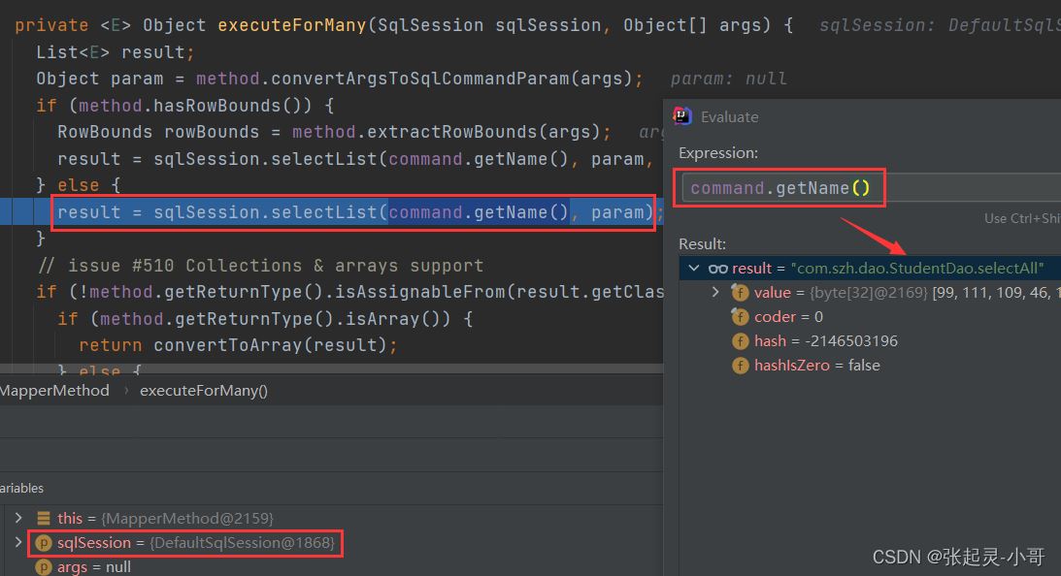Click 'List<E> result;' declaration line
The image size is (1061, 576).
pyautogui.click(x=116, y=52)
